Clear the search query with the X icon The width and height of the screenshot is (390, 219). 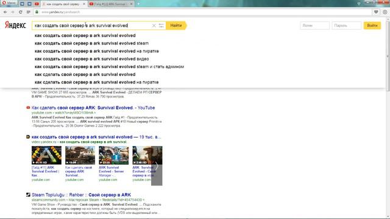click(154, 26)
